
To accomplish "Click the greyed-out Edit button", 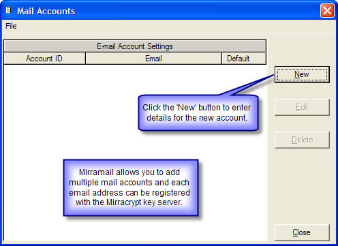I will pos(302,107).
